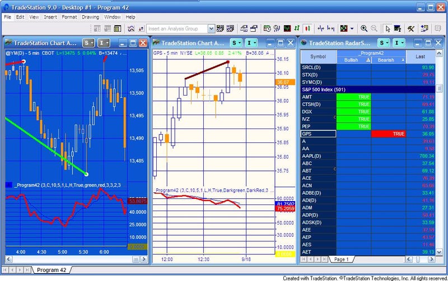The image size is (448, 281).
Task: Open the hammer and wrench tools icon
Action: click(411, 28)
